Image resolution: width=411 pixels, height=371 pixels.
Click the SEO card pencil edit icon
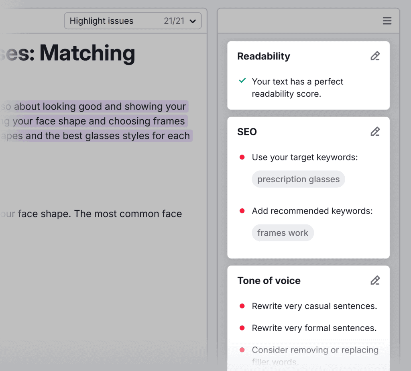pyautogui.click(x=375, y=132)
